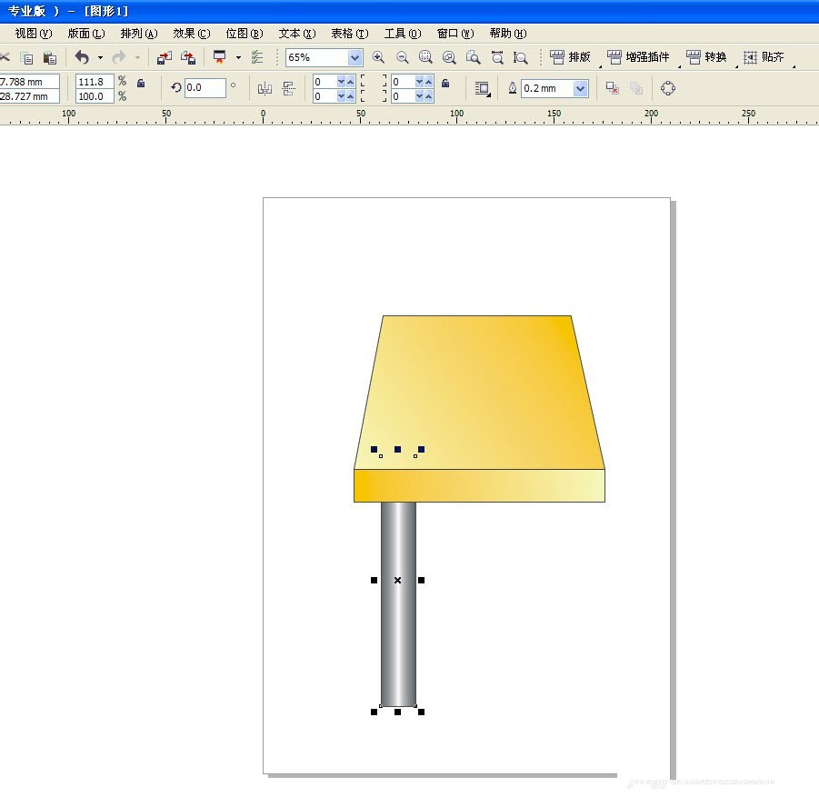The height and width of the screenshot is (807, 819).
Task: Click the Undo arrow icon
Action: [x=82, y=57]
